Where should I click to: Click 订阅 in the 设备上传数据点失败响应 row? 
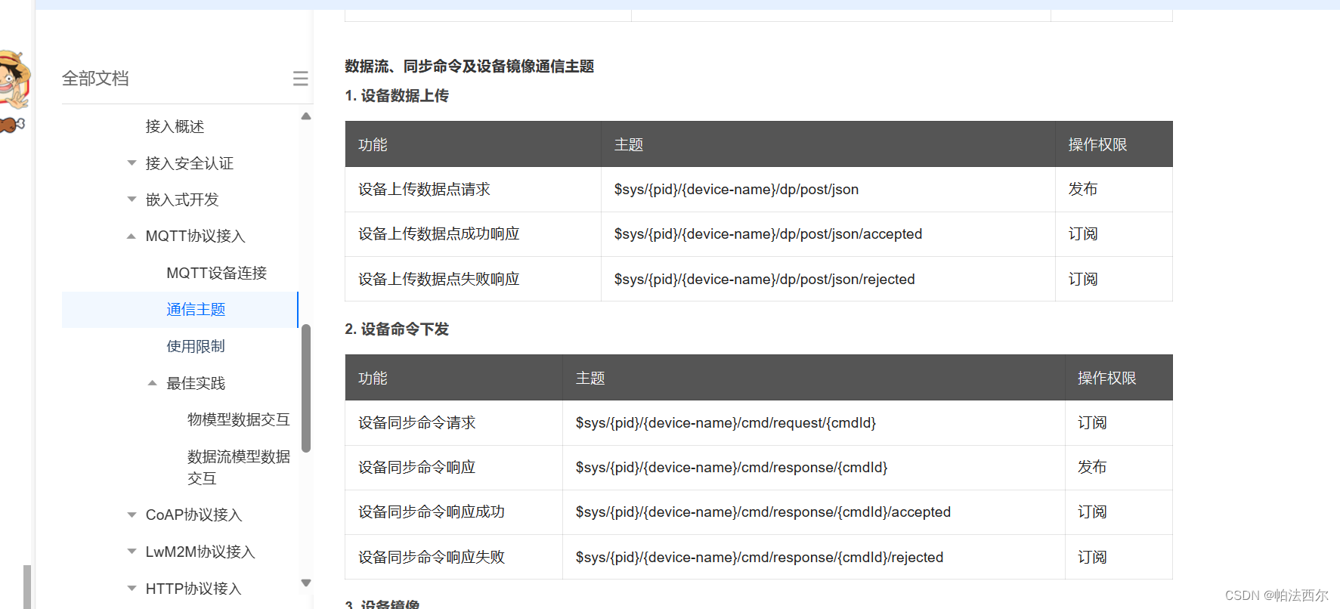coord(1083,279)
